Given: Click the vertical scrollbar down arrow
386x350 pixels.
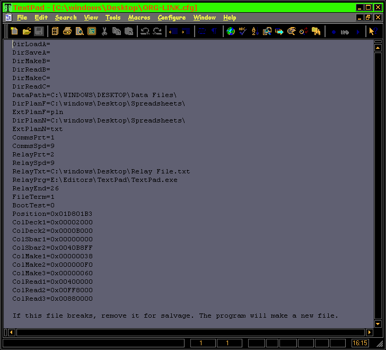Looking at the screenshot, I should [378, 323].
